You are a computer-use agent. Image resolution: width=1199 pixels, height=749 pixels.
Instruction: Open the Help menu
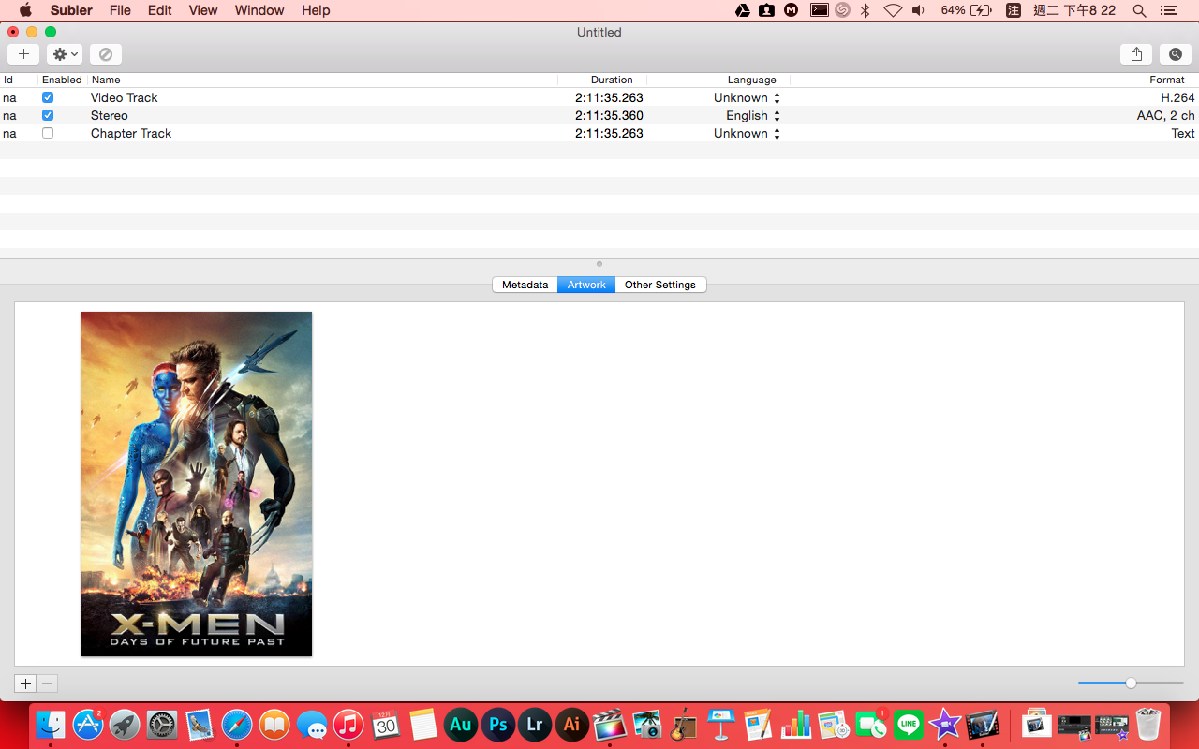click(x=316, y=10)
